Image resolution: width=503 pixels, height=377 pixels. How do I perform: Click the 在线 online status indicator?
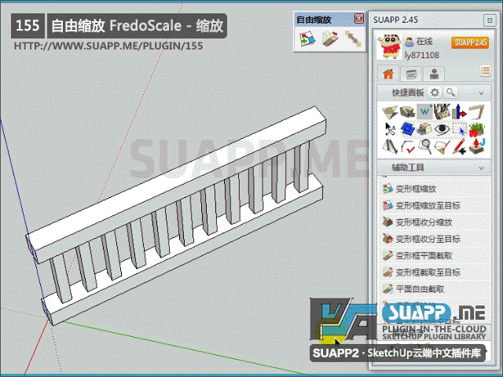click(419, 42)
